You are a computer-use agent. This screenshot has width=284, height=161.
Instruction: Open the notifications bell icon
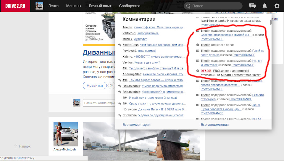click(264, 6)
